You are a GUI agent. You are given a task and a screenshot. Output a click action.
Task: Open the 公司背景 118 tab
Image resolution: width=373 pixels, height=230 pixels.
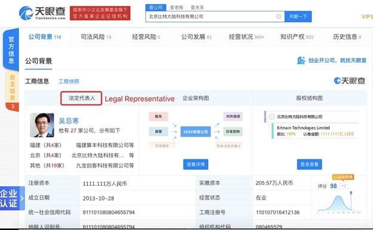tap(45, 37)
